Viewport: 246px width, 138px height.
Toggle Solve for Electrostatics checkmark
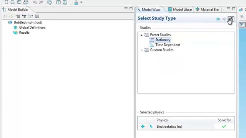tap(224, 127)
